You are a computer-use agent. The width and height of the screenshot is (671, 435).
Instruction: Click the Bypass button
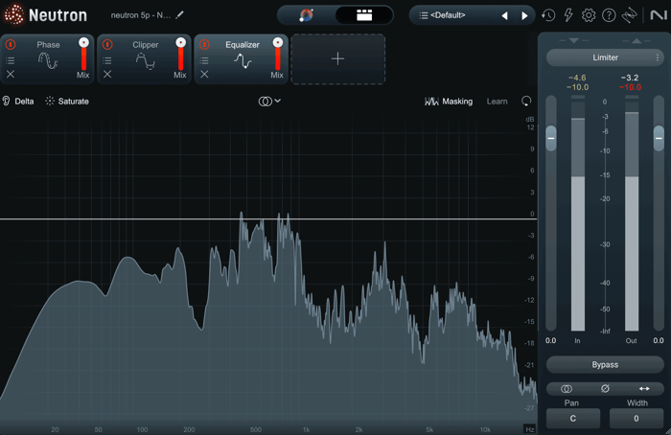click(605, 365)
